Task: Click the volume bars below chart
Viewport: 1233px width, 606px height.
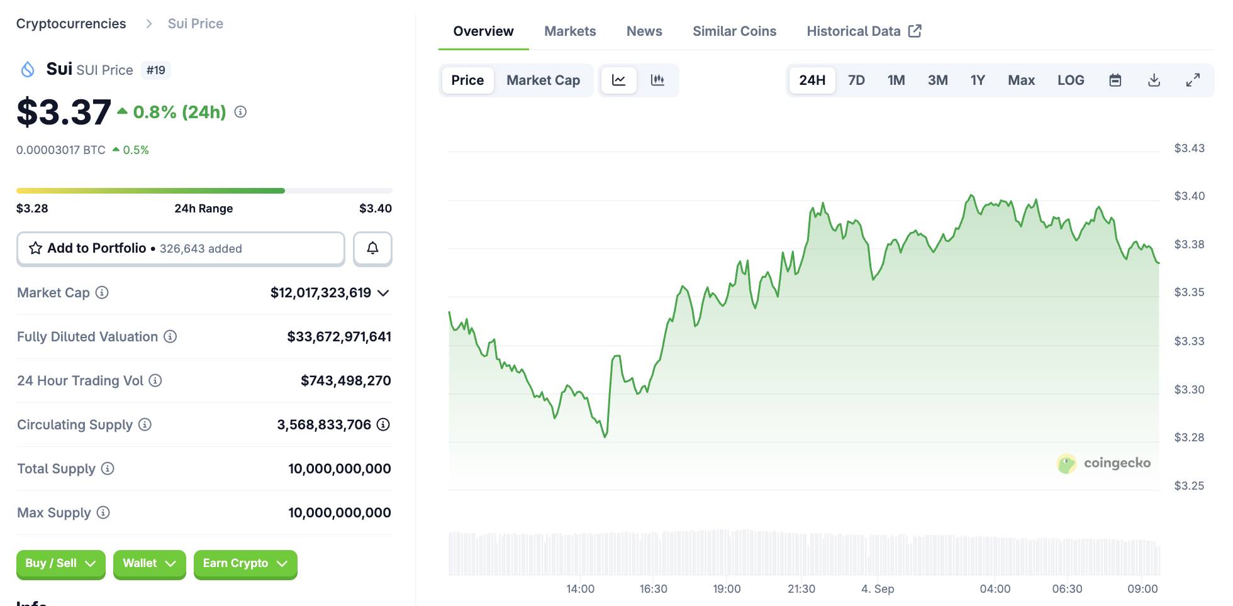Action: (804, 553)
